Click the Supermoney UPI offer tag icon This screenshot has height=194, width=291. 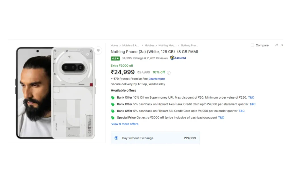click(113, 98)
